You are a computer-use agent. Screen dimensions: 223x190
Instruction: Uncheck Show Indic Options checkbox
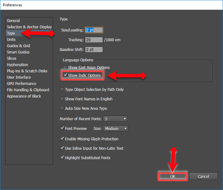click(65, 75)
